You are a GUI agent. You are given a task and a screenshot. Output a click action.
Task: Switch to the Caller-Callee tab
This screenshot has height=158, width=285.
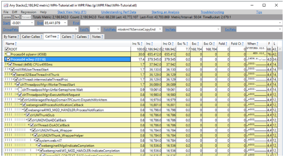[32, 36]
